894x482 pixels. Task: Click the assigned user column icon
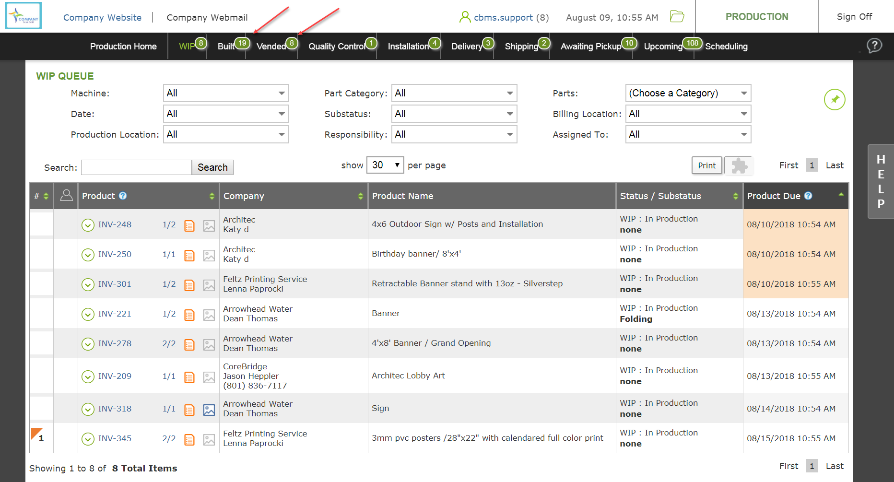pyautogui.click(x=66, y=195)
